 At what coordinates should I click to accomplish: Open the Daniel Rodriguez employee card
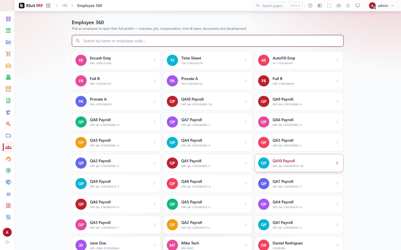299,243
